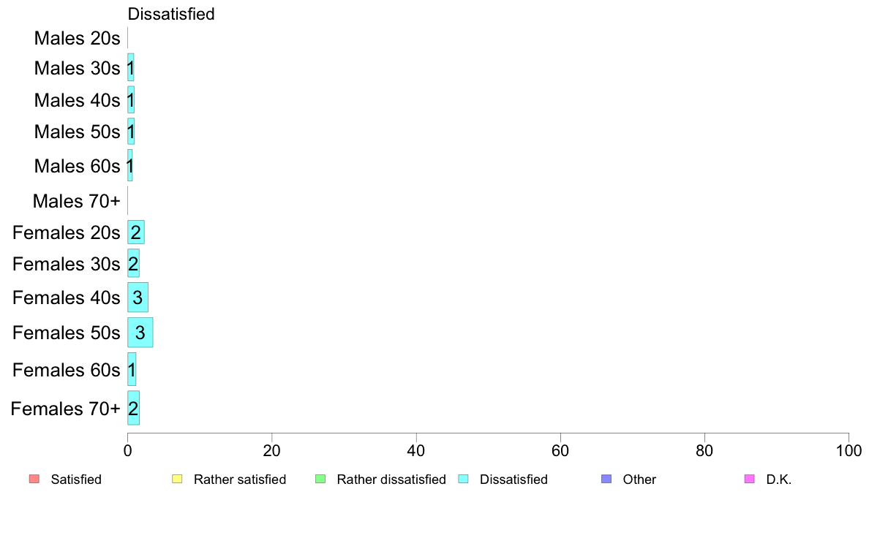Viewport: 869px width, 538px height.
Task: Click the Females 60s row label
Action: click(66, 370)
